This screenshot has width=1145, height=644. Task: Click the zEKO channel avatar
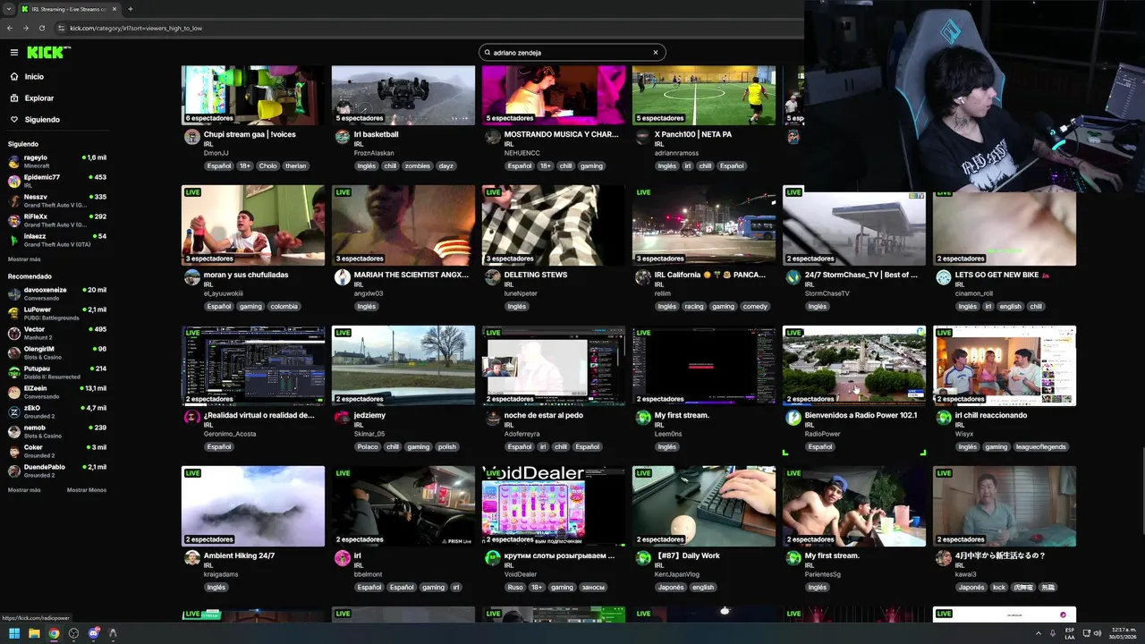(x=14, y=411)
